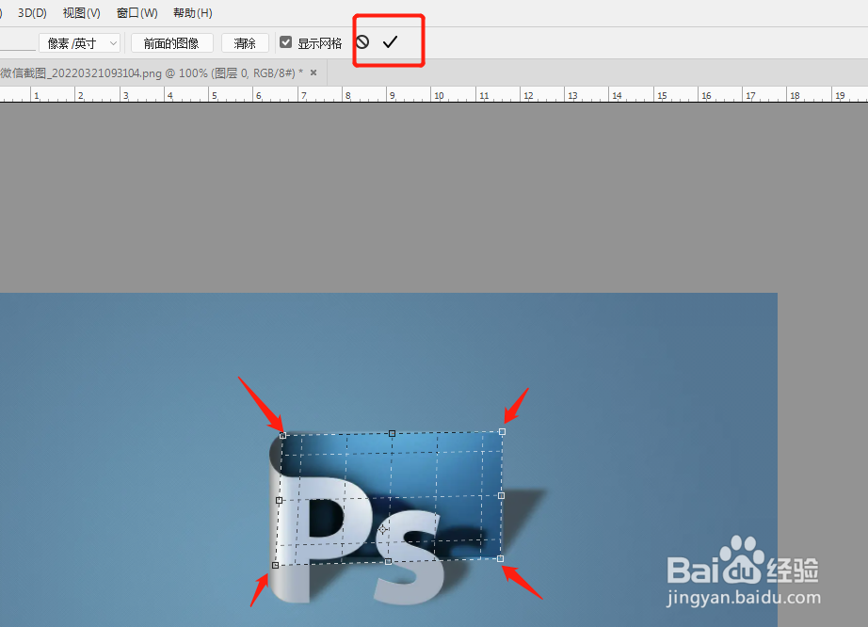Viewport: 868px width, 627px height.
Task: Click the crop grid center point marker
Action: (382, 530)
